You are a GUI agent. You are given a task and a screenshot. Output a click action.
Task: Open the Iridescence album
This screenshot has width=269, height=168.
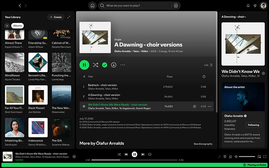tap(38, 132)
